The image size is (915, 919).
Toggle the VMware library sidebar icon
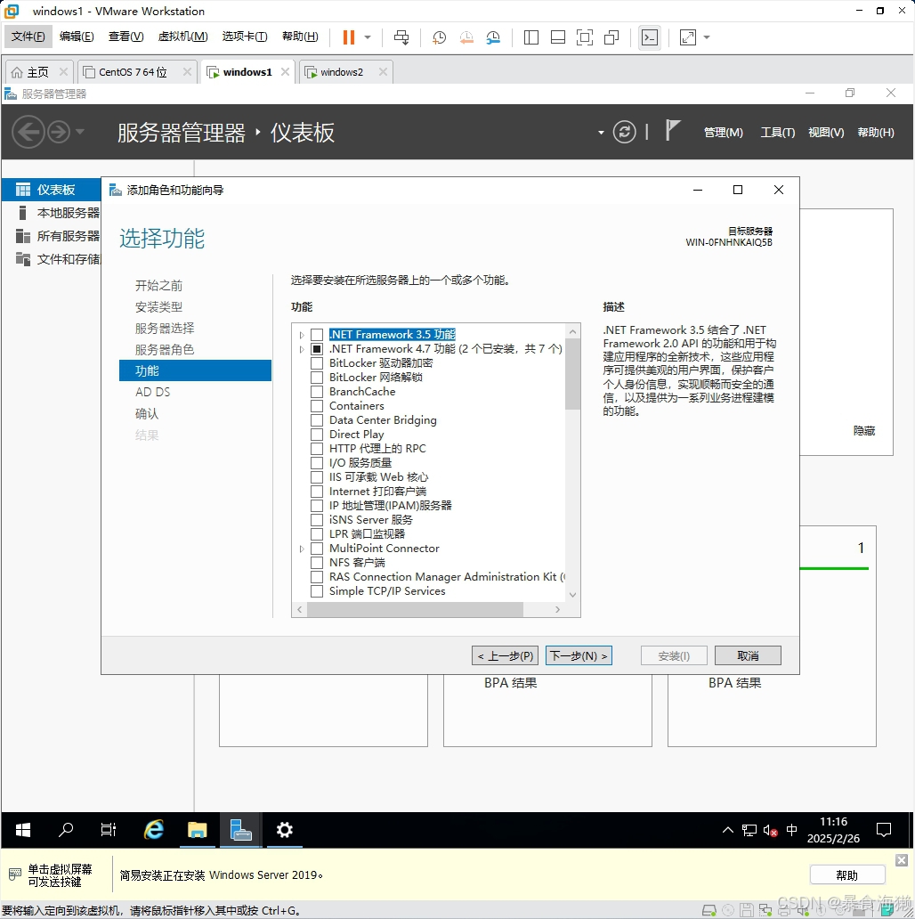click(531, 37)
